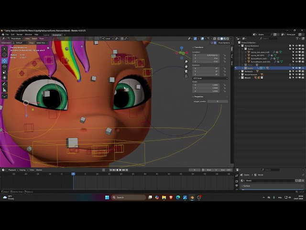Expand the Backpack collection
Image resolution: width=306 pixels, height=230 pixels.
pyautogui.click(x=240, y=71)
